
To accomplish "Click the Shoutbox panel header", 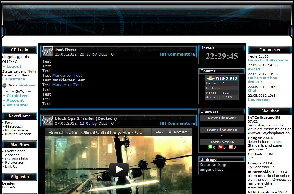I will [x=270, y=111].
